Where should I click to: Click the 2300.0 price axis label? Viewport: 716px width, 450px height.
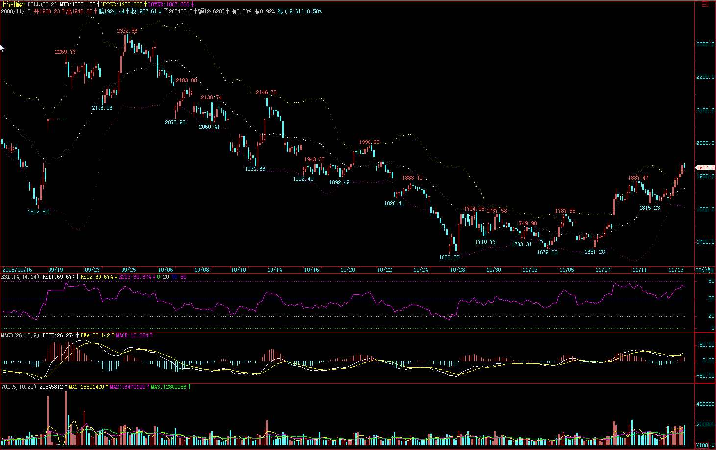point(705,44)
